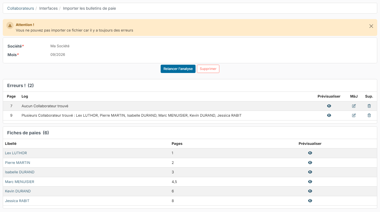Edit the page 9 error entry
The width and height of the screenshot is (380, 212).
click(x=354, y=115)
